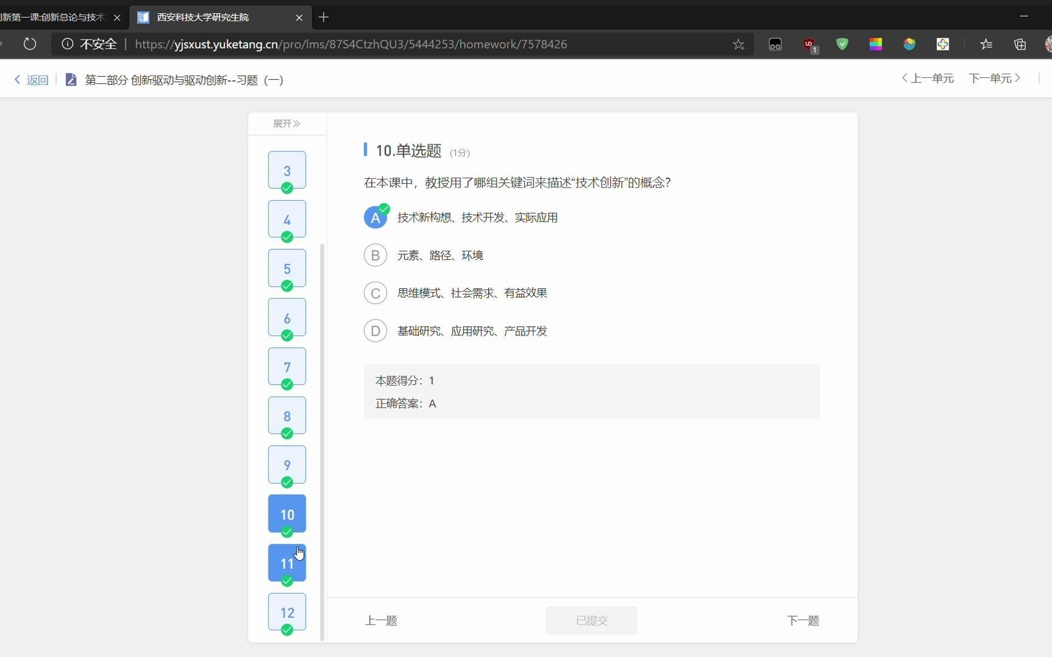Click option text 元素、路径、环境
Viewport: 1052px width, 657px height.
[440, 255]
